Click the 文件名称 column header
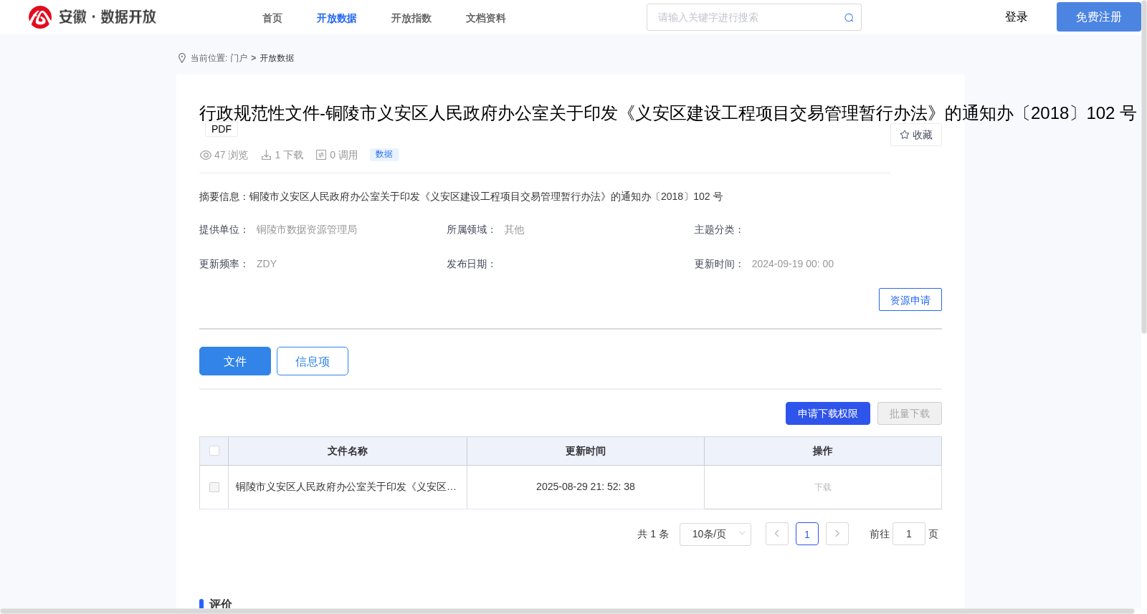The image size is (1147, 614). pos(348,451)
